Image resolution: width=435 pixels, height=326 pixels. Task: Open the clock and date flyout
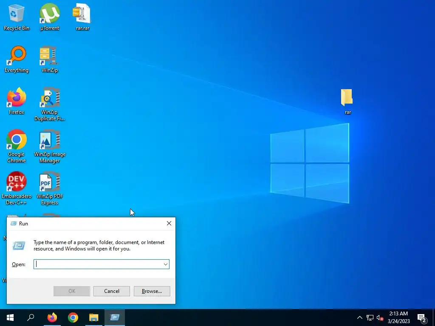(x=398, y=318)
